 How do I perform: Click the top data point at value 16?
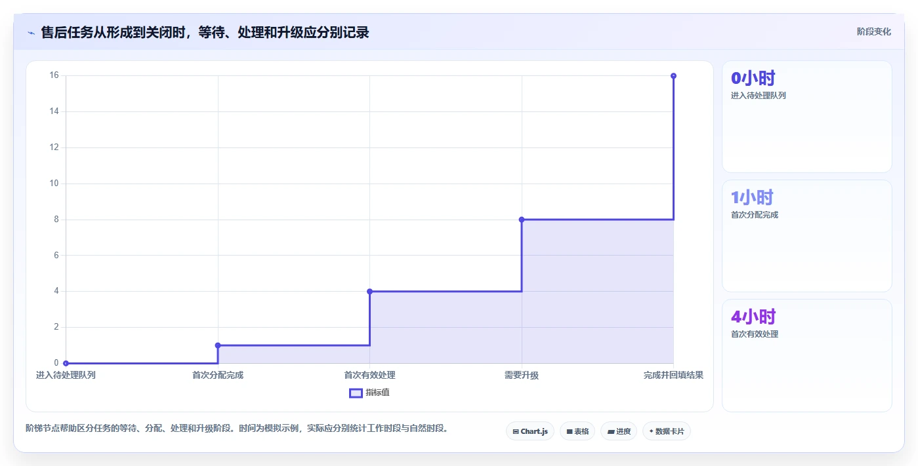(x=673, y=76)
